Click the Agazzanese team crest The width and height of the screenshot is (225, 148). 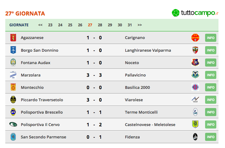pyautogui.click(x=13, y=38)
